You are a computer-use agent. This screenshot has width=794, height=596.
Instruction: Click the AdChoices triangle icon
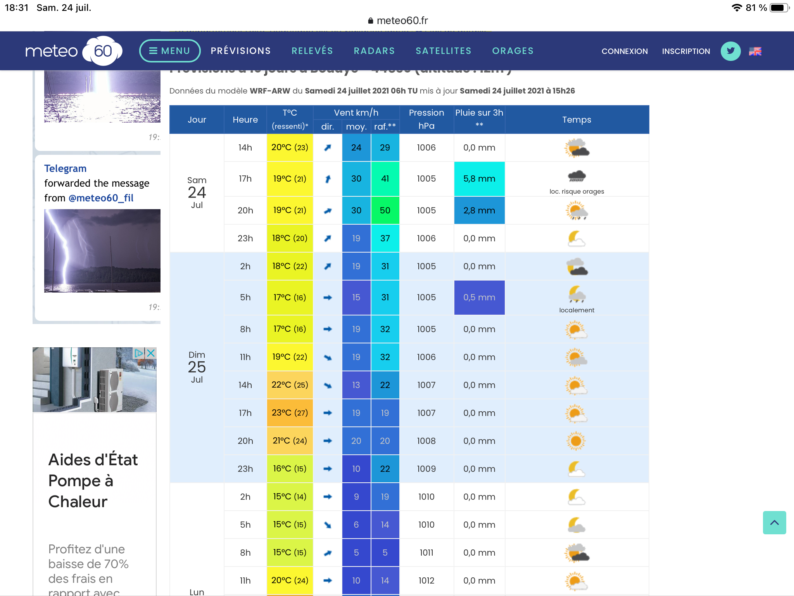(139, 353)
